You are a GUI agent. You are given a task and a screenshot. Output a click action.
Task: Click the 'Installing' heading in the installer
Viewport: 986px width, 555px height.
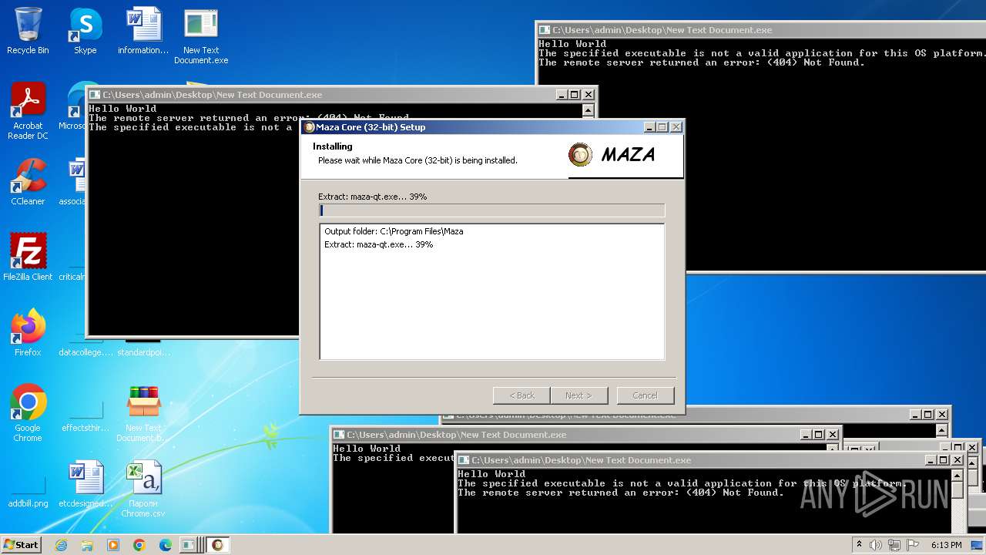coord(333,146)
